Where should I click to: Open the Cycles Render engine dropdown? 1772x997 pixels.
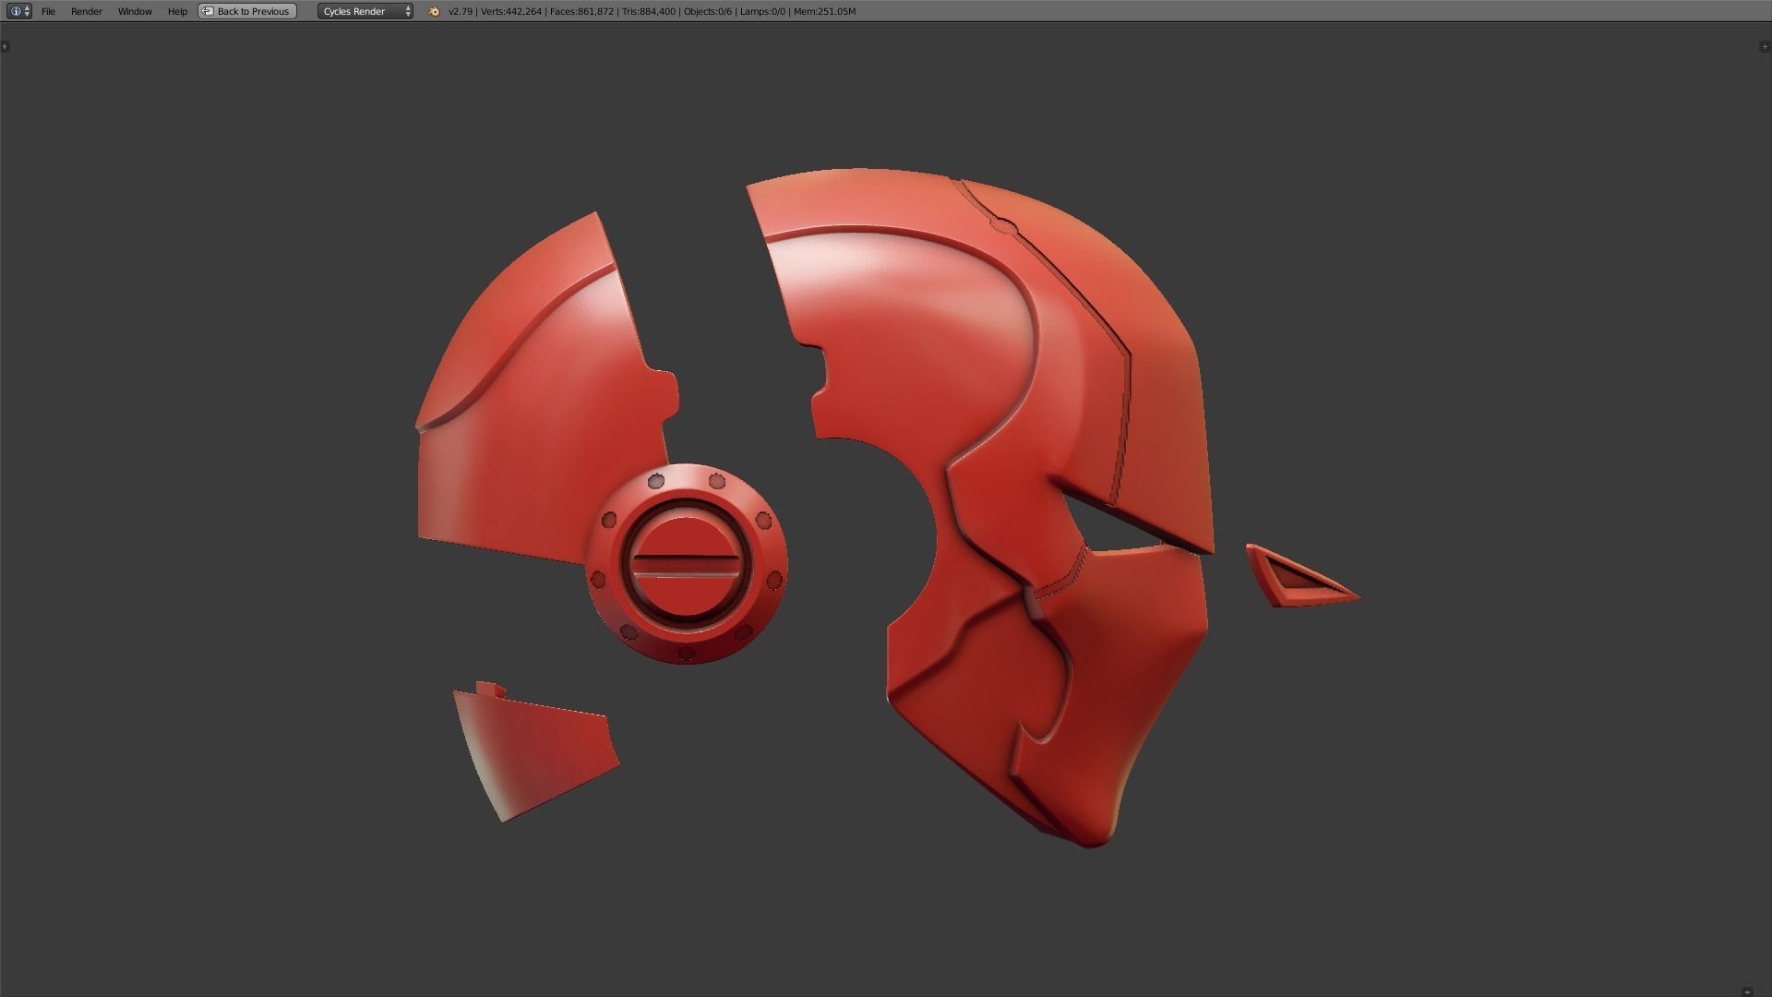coord(366,11)
